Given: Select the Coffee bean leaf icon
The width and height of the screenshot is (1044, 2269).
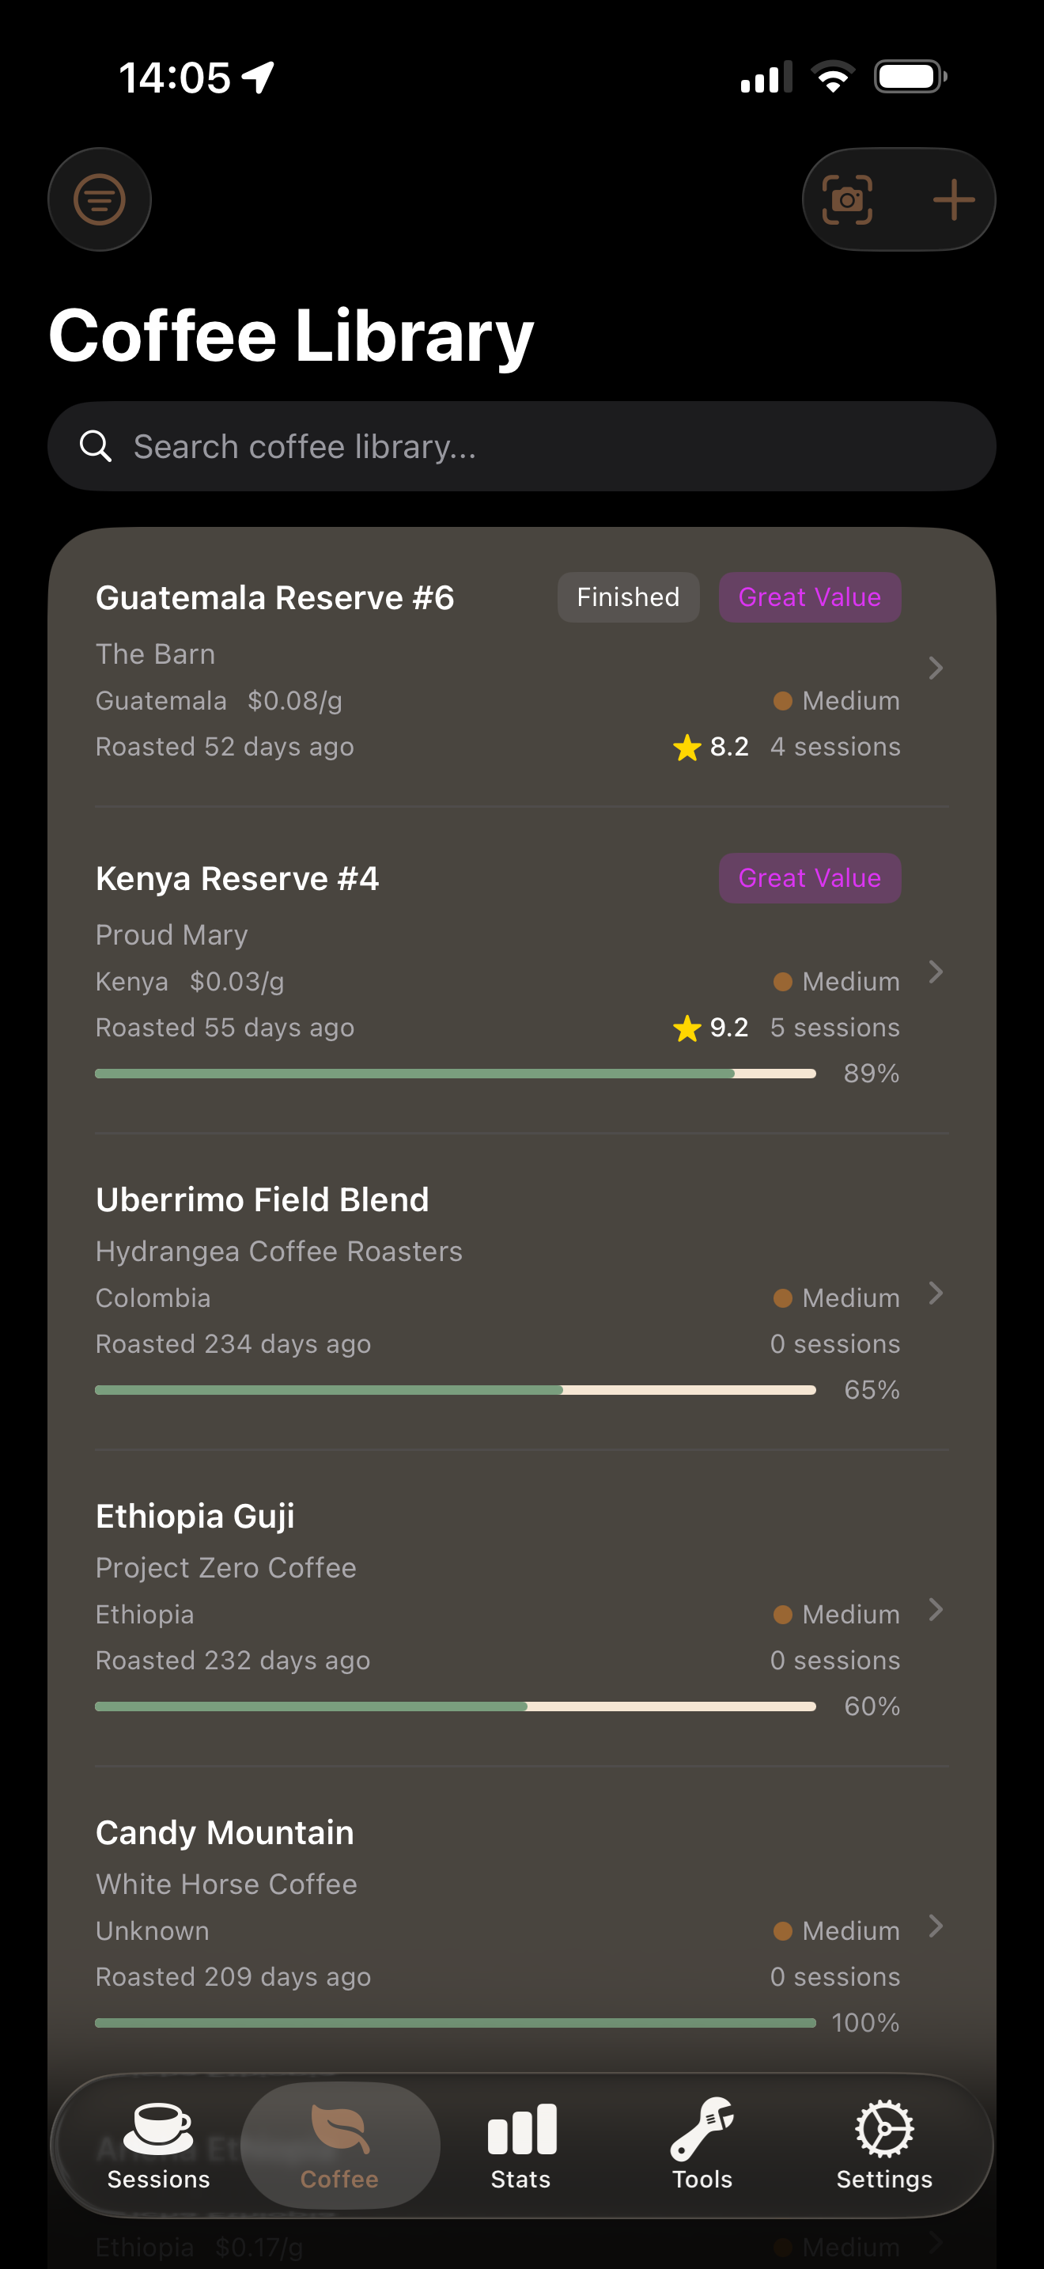Looking at the screenshot, I should click(x=340, y=2126).
